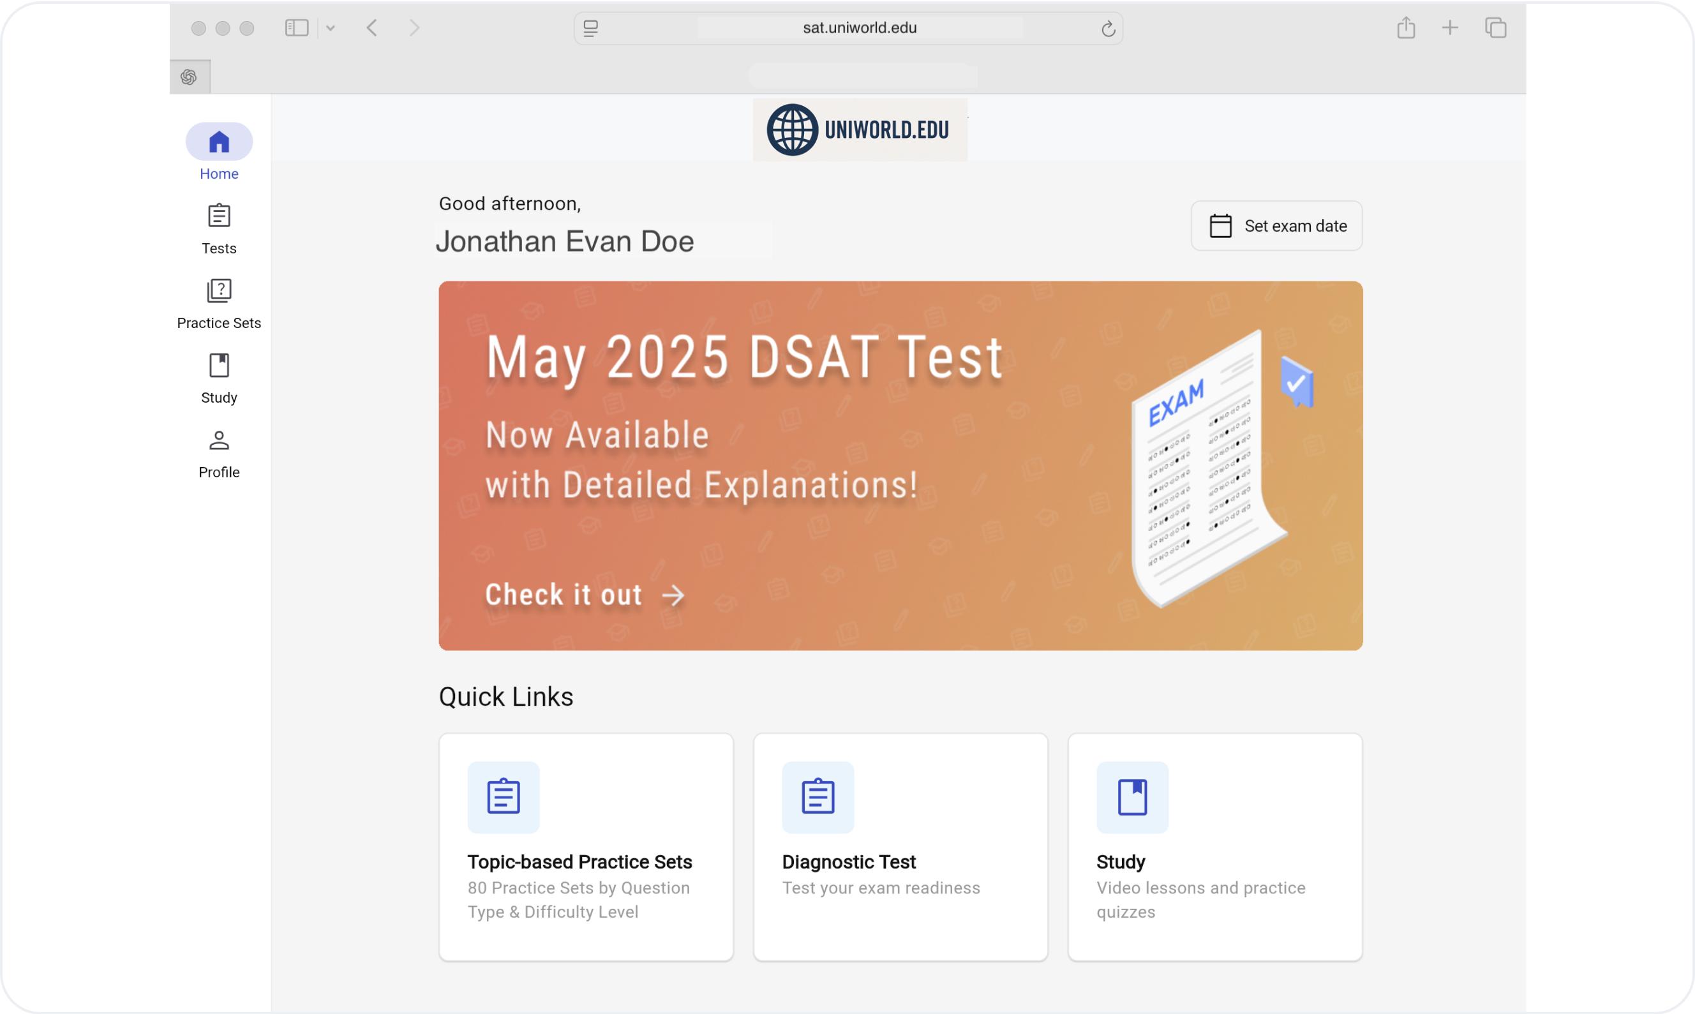Click the calendar Set exam date button

[x=1276, y=225]
